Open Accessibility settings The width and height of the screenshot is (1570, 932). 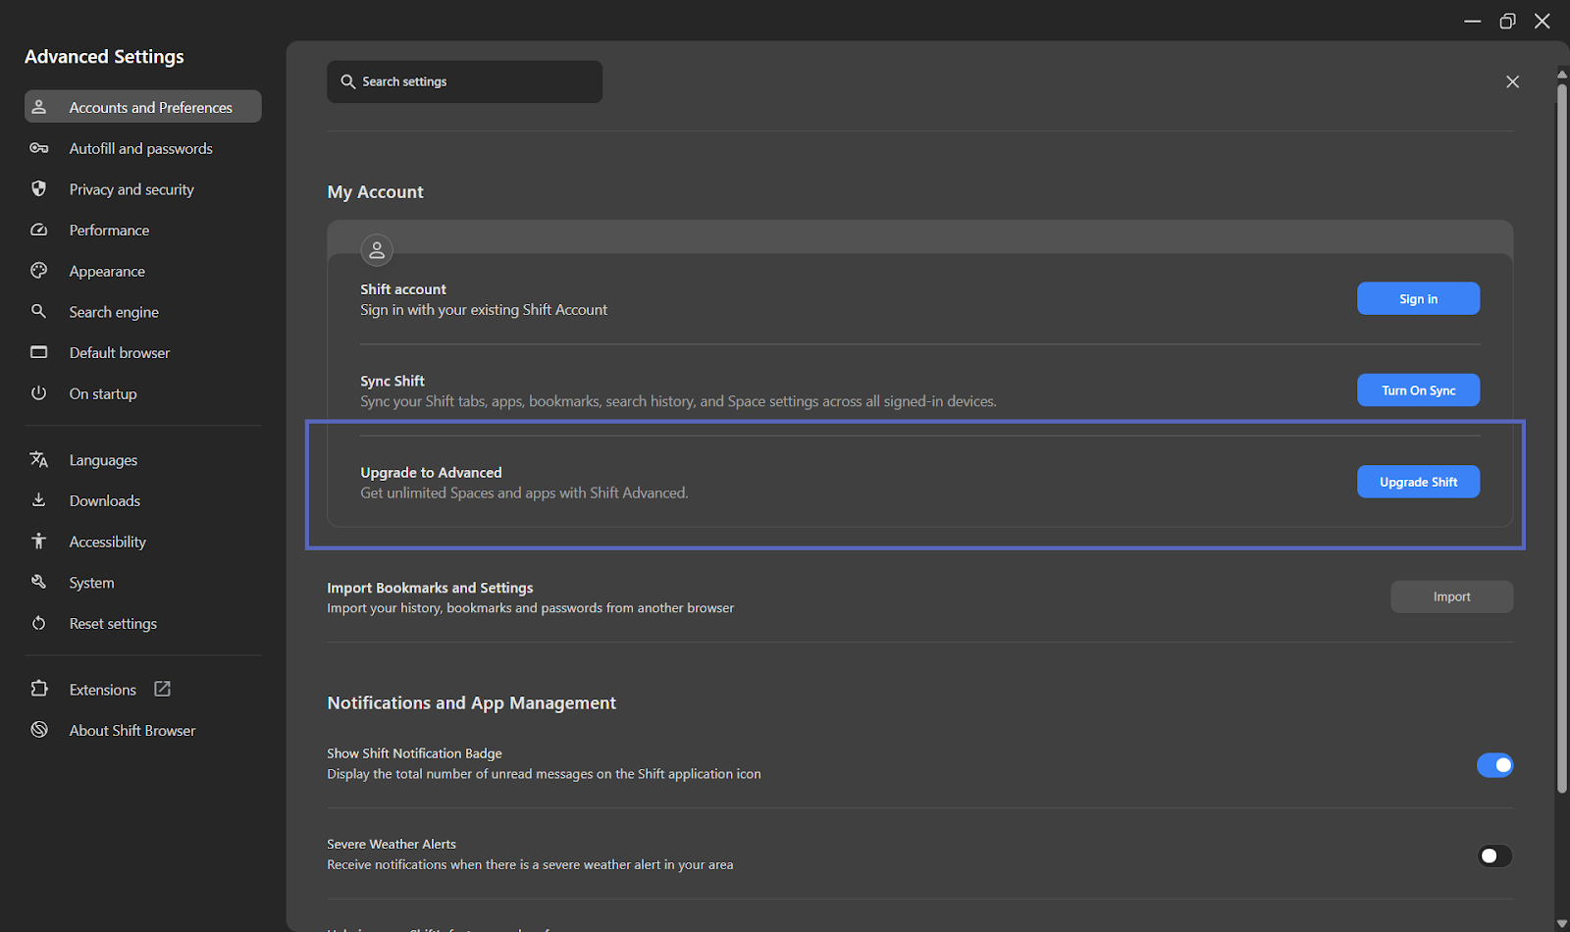(143, 542)
